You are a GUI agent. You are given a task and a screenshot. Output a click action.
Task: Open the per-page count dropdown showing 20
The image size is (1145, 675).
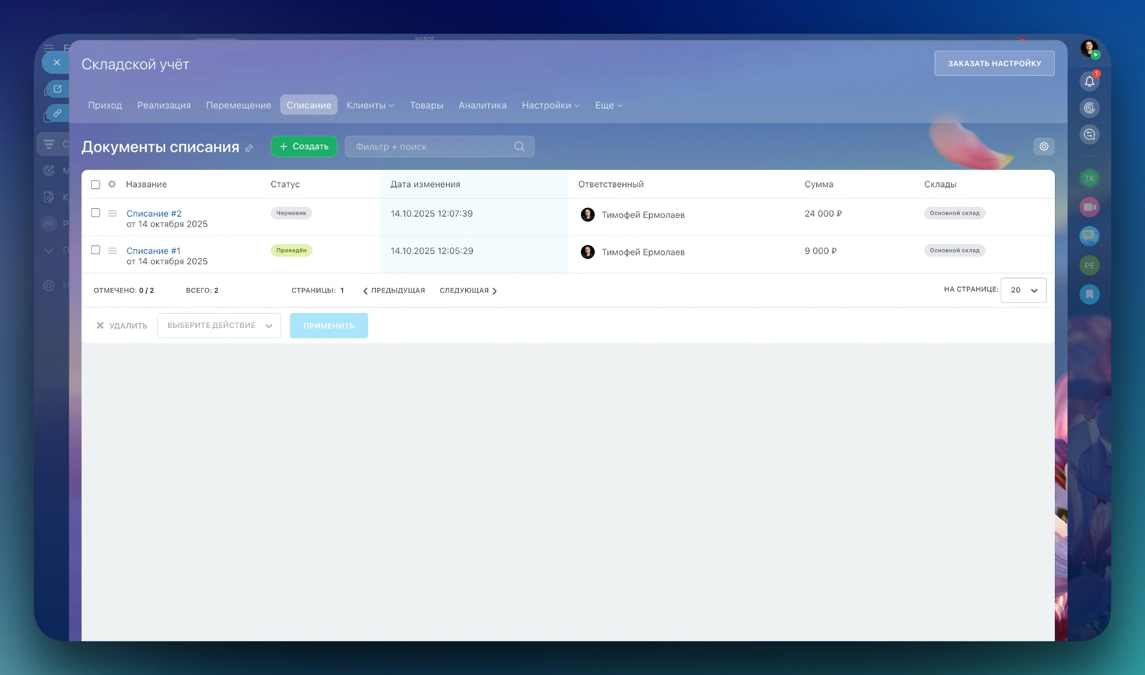[1023, 290]
